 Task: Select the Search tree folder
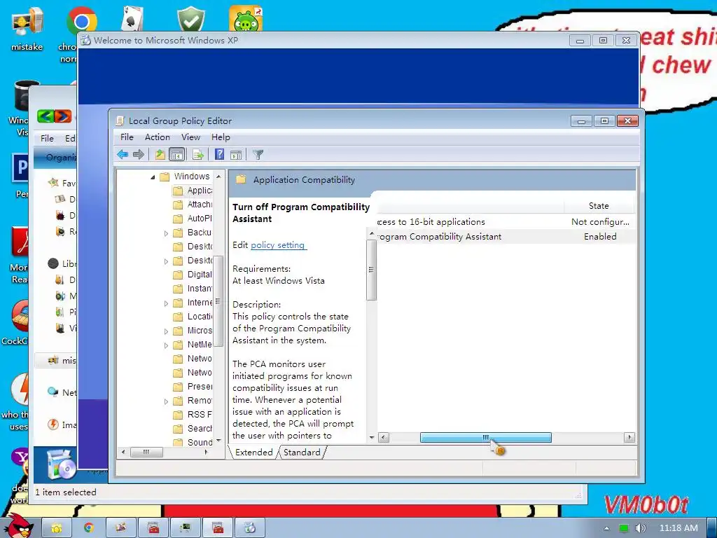(x=193, y=429)
